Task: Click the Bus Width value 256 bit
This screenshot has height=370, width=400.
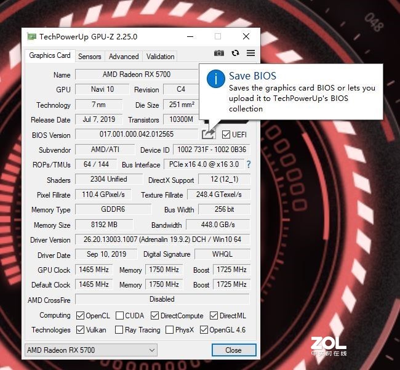Action: coord(224,209)
